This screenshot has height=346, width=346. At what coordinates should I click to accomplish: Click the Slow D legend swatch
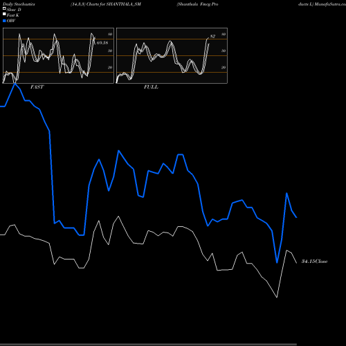[x=4, y=8]
